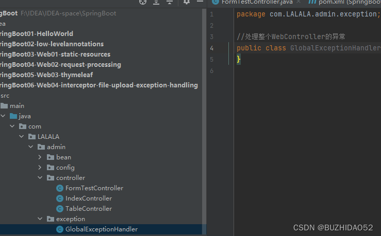The image size is (381, 236).
Task: Select the GlobalExceptionHandler tree item
Action: pyautogui.click(x=101, y=229)
